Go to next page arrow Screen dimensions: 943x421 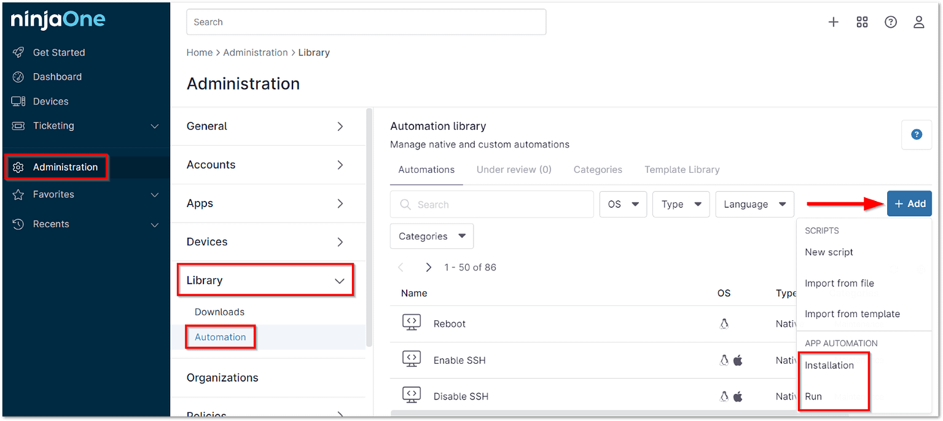tap(428, 267)
